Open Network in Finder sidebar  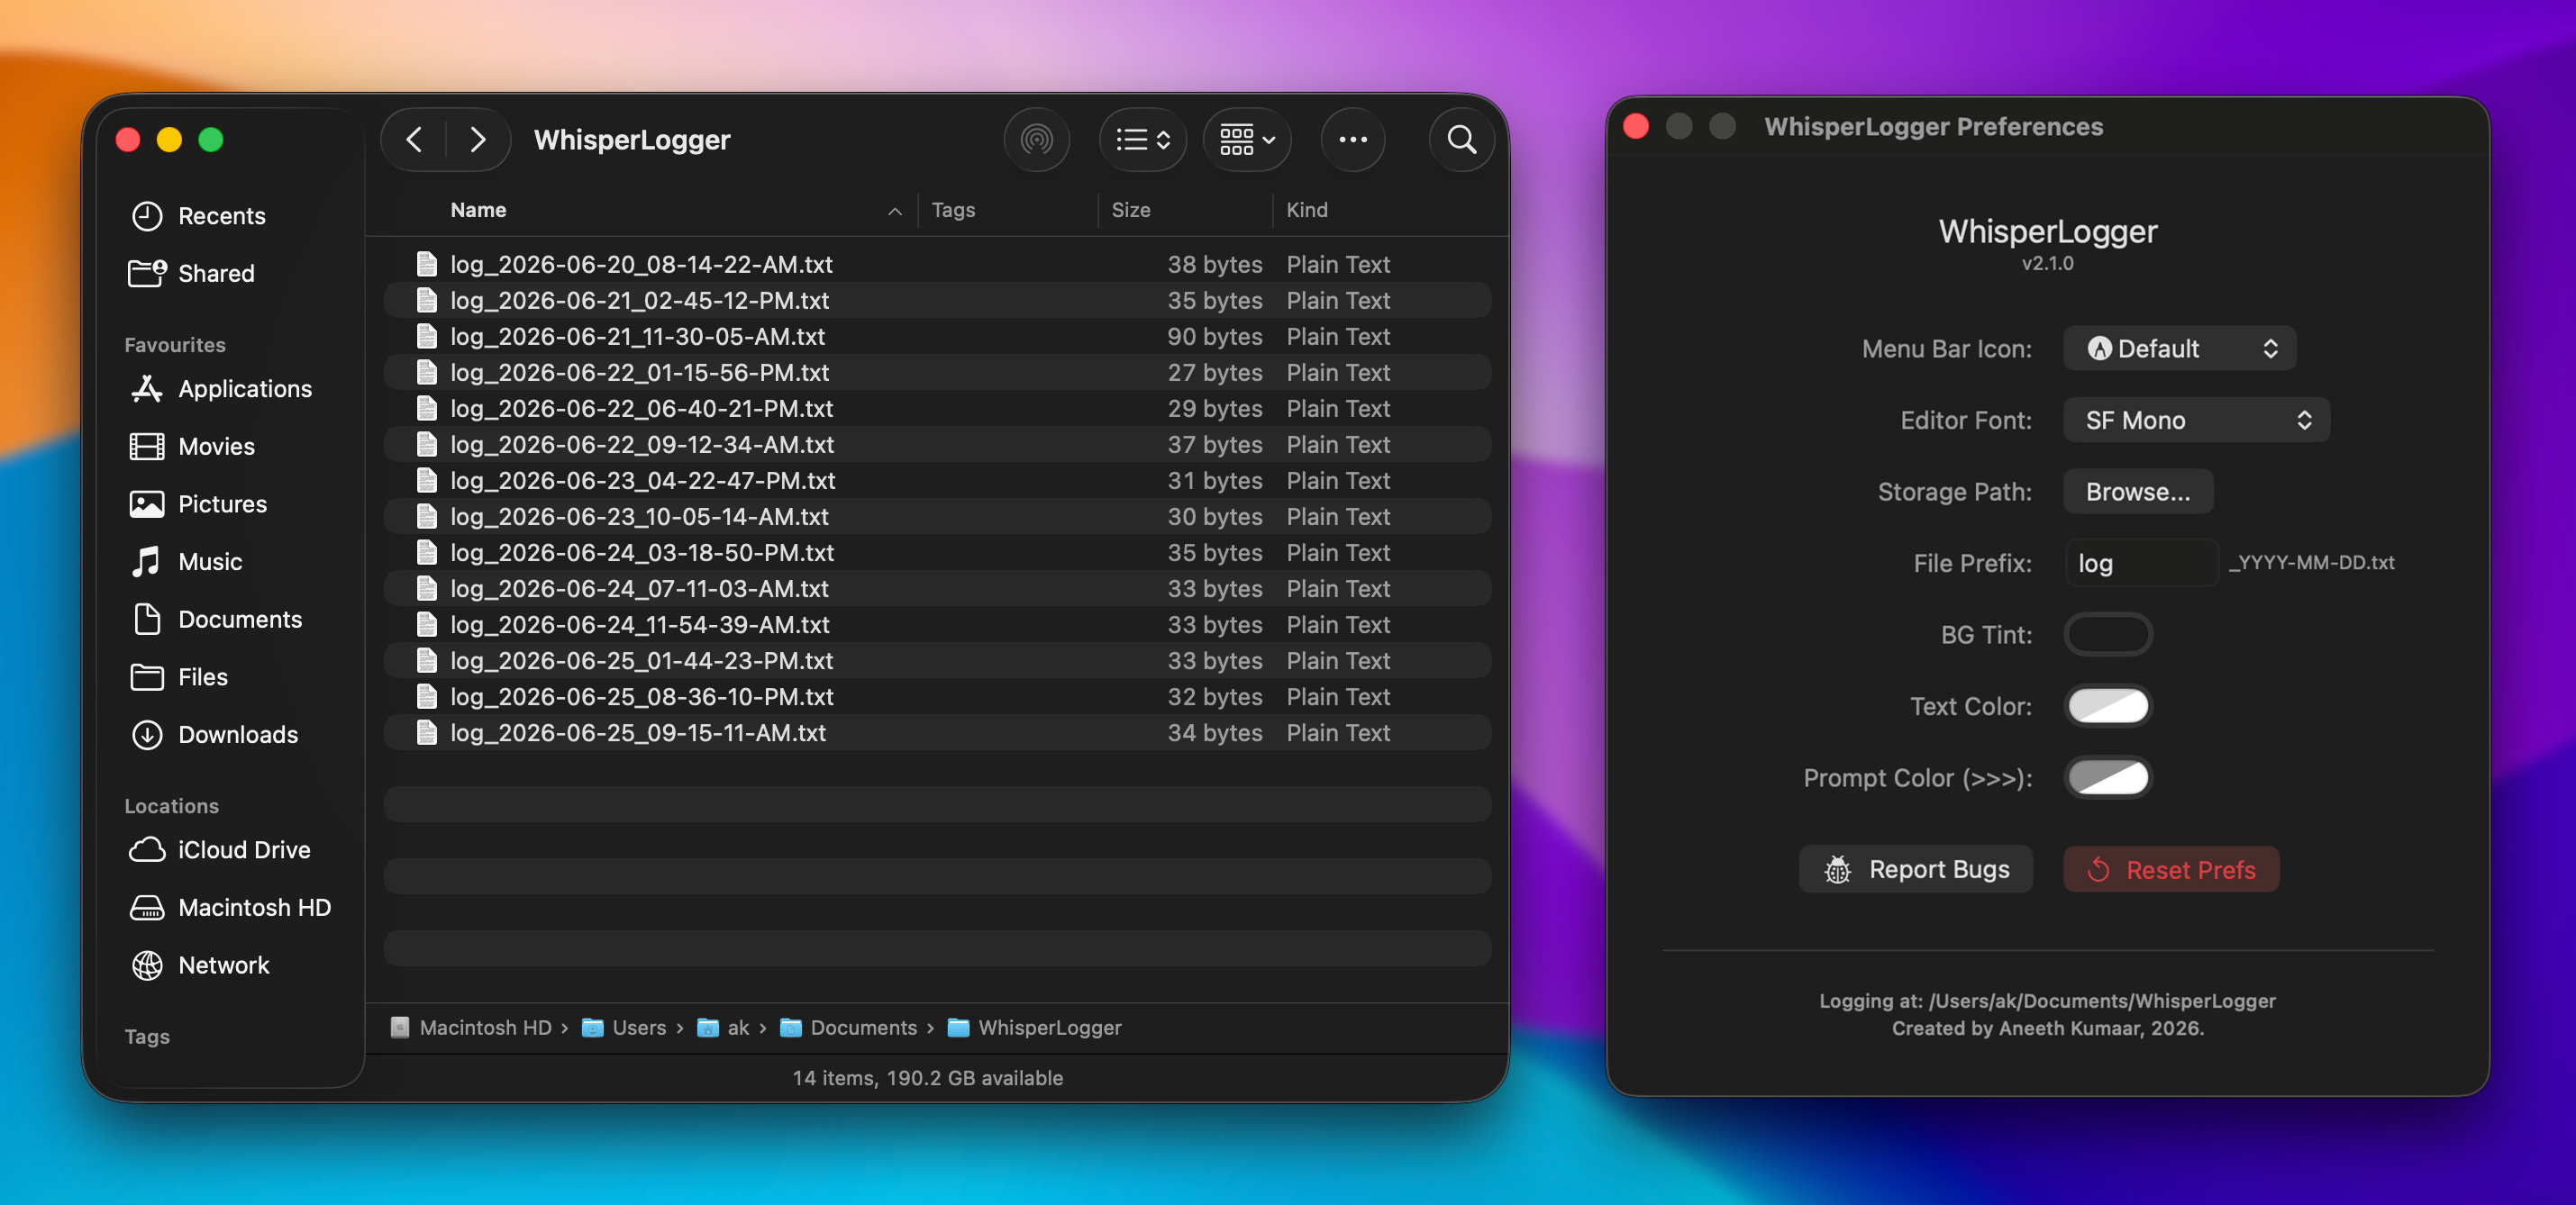click(200, 965)
